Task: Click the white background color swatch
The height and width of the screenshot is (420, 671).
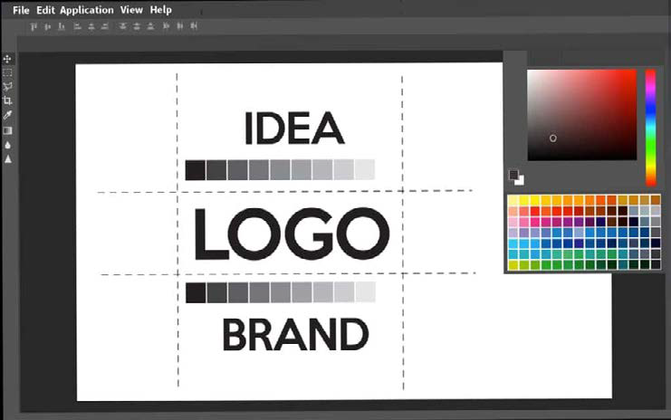Action: click(520, 181)
